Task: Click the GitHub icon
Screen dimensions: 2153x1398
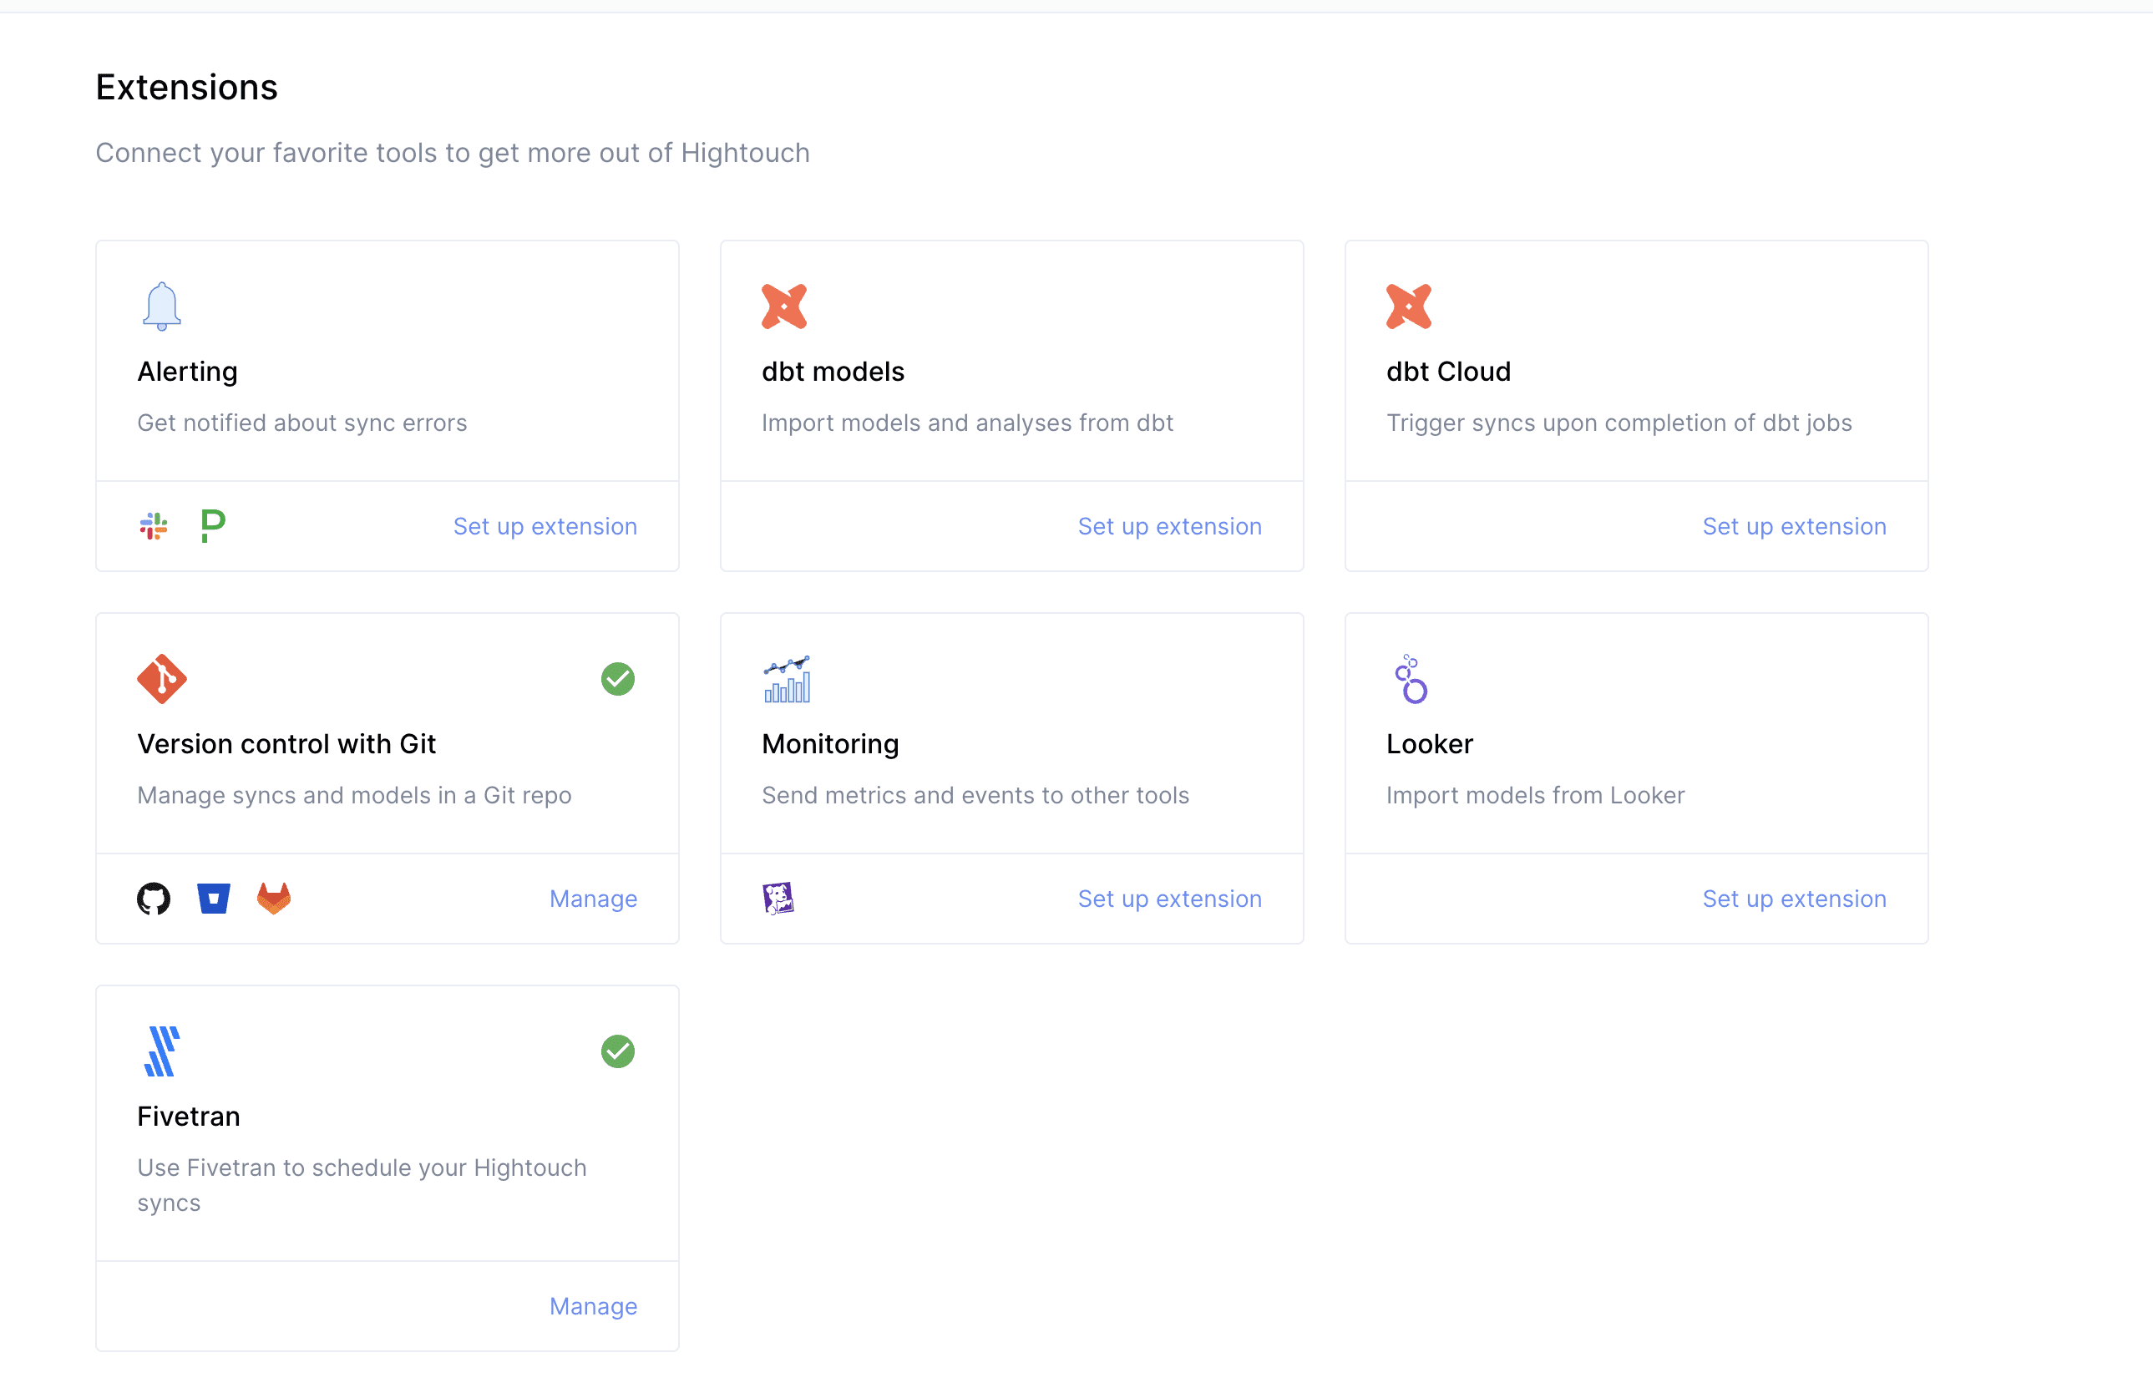Action: tap(154, 899)
